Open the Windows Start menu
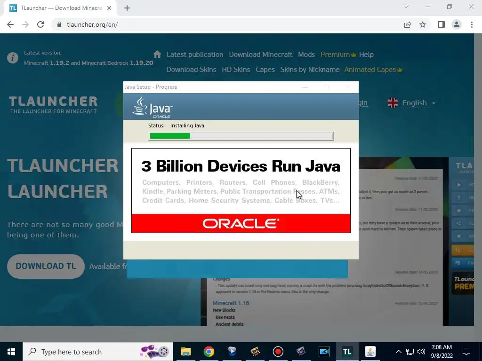Screen dimensions: 482x361 pos(11,352)
